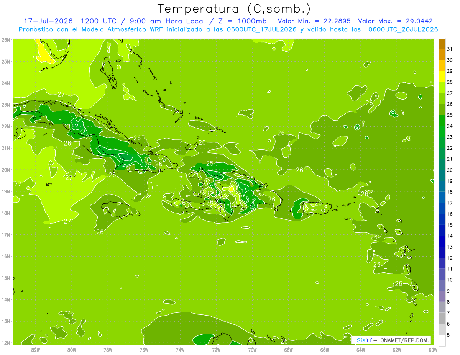Click the '13N' latitude axis label
Screen dimensions: 460x355
[6, 321]
